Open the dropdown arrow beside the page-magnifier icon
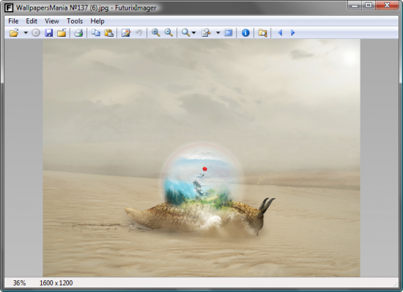 (218, 33)
